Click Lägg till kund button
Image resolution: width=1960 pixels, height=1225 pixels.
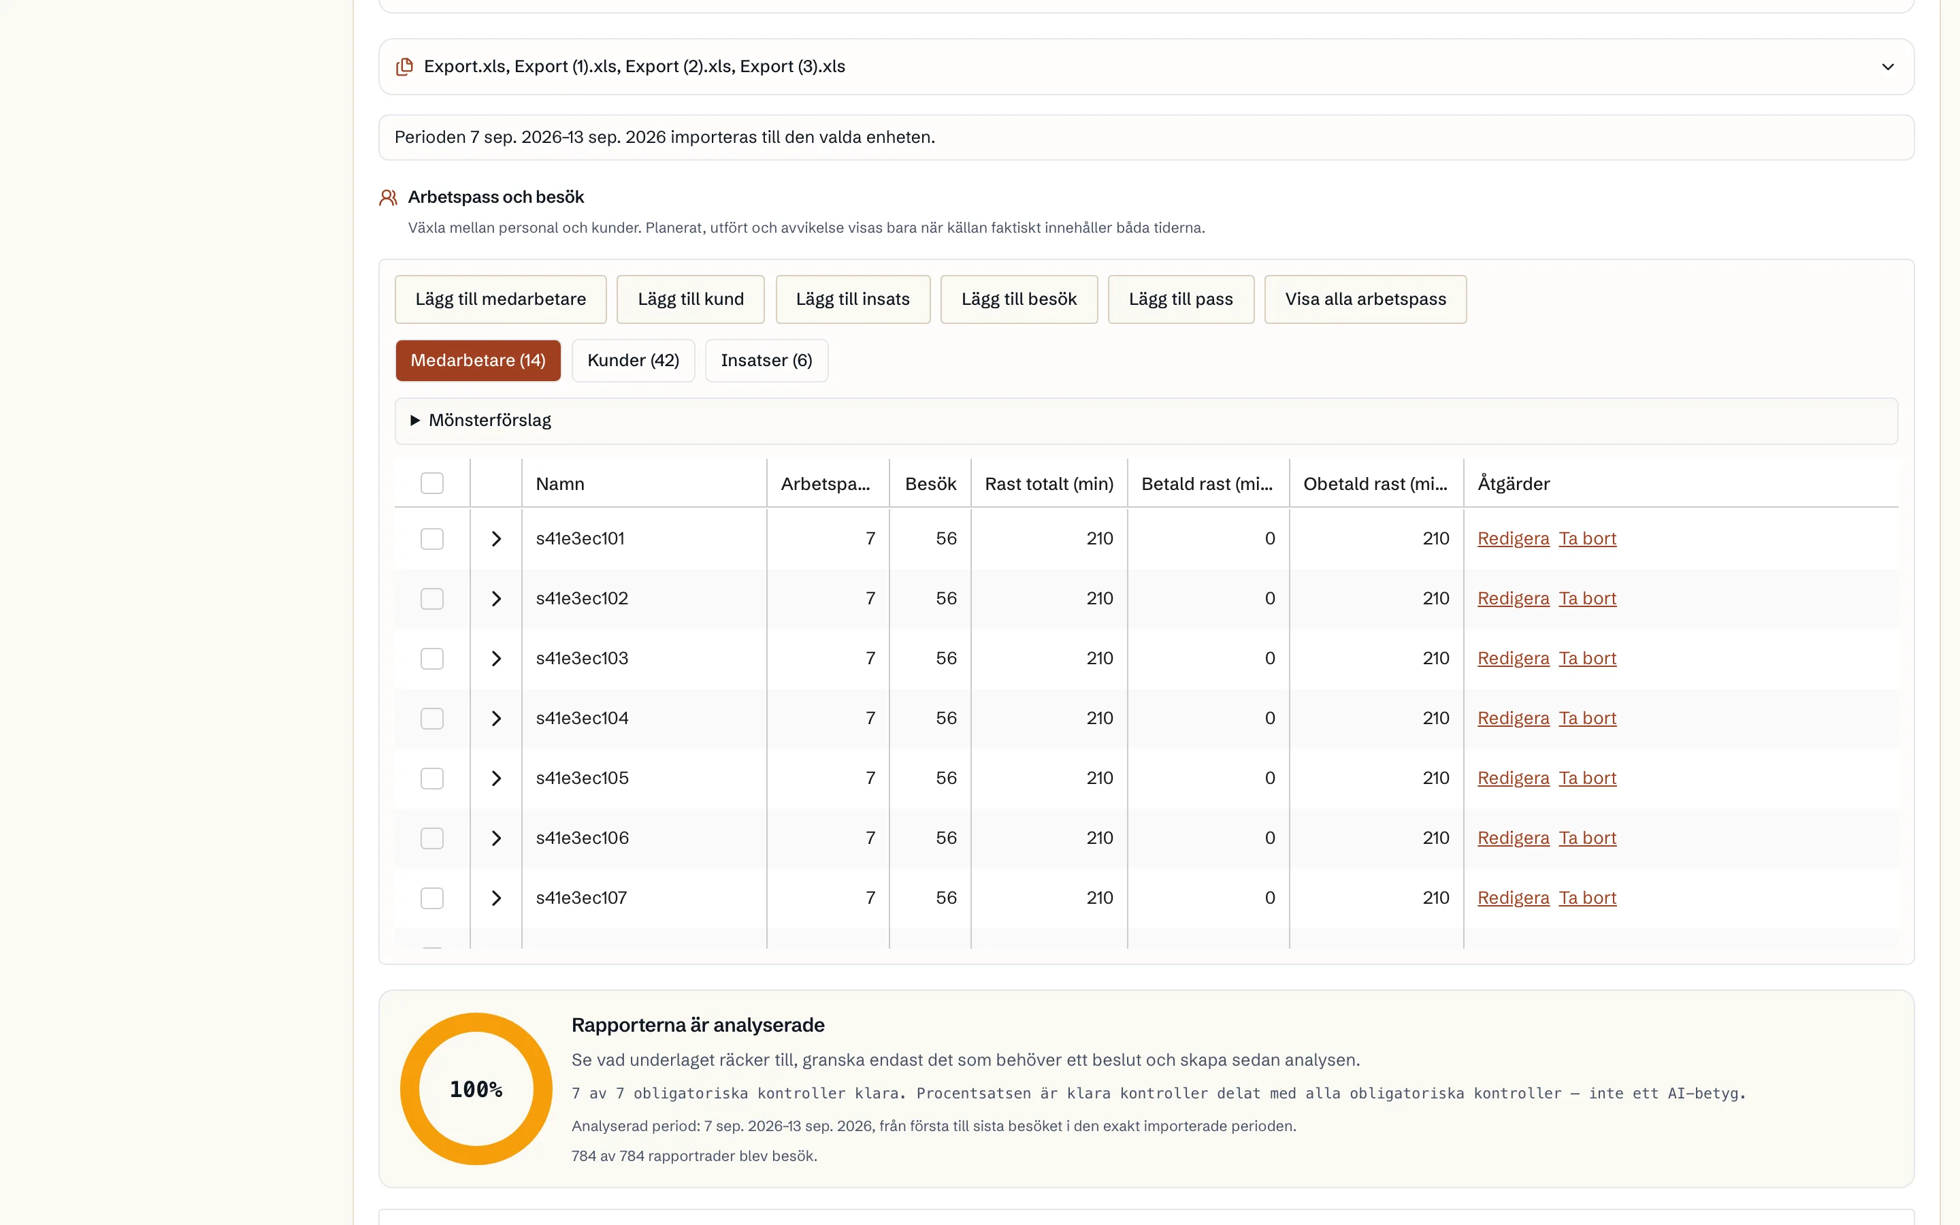coord(691,299)
